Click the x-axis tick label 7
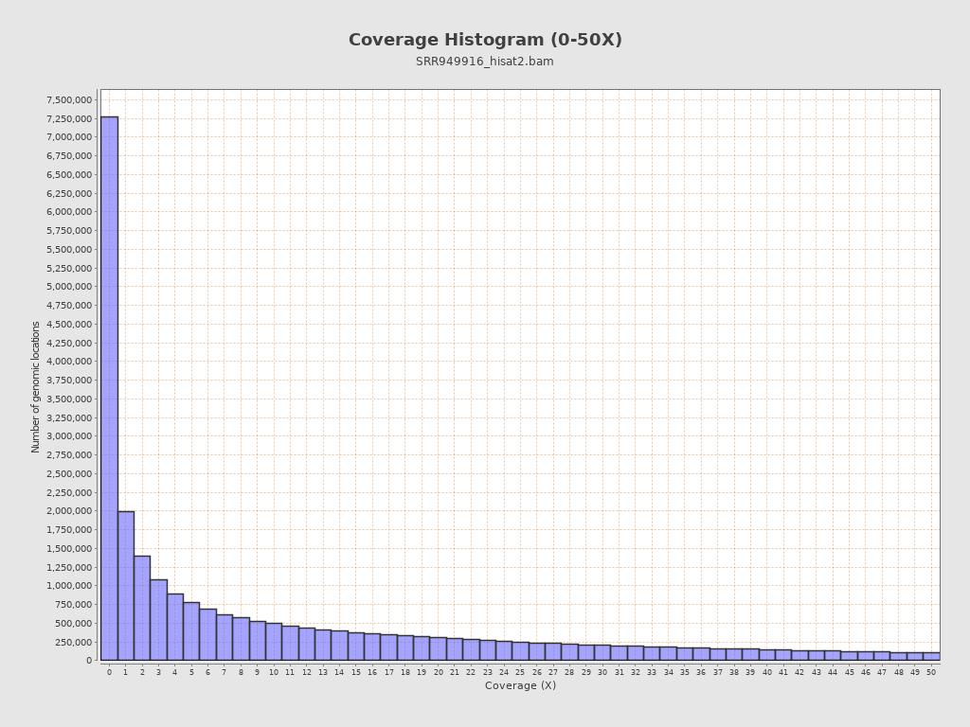Screen dimensions: 970x727 (x=225, y=672)
